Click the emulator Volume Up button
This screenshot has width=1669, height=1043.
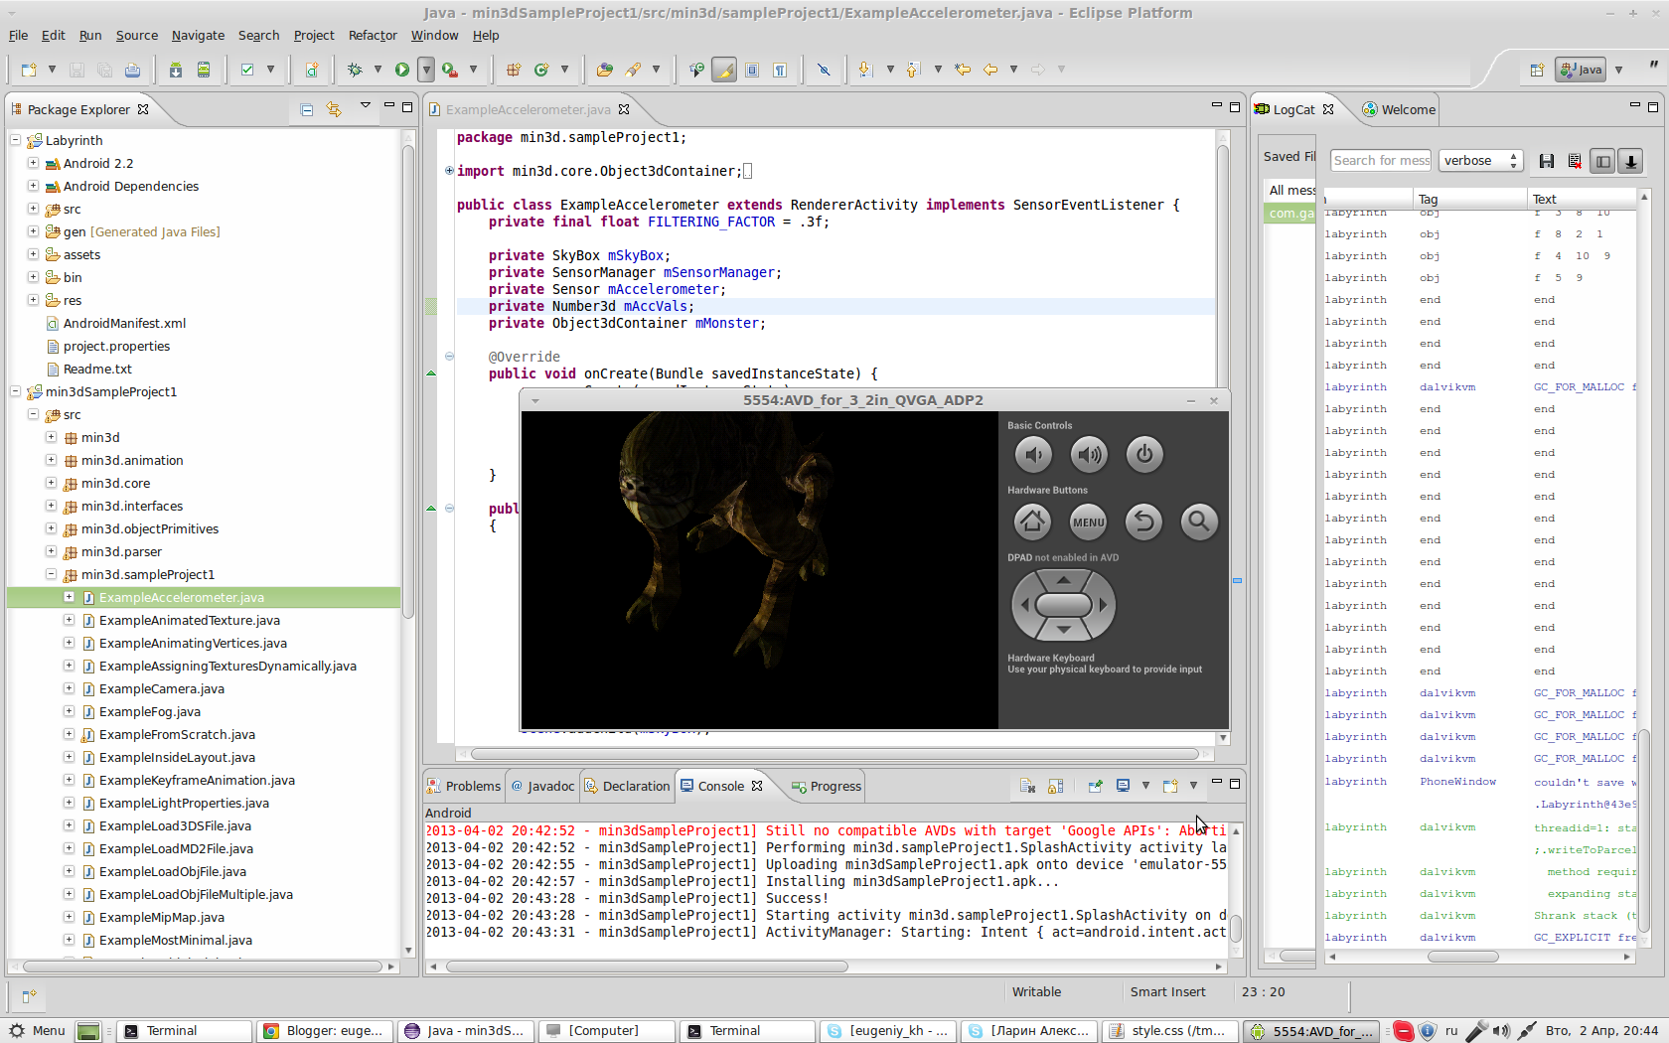point(1089,455)
